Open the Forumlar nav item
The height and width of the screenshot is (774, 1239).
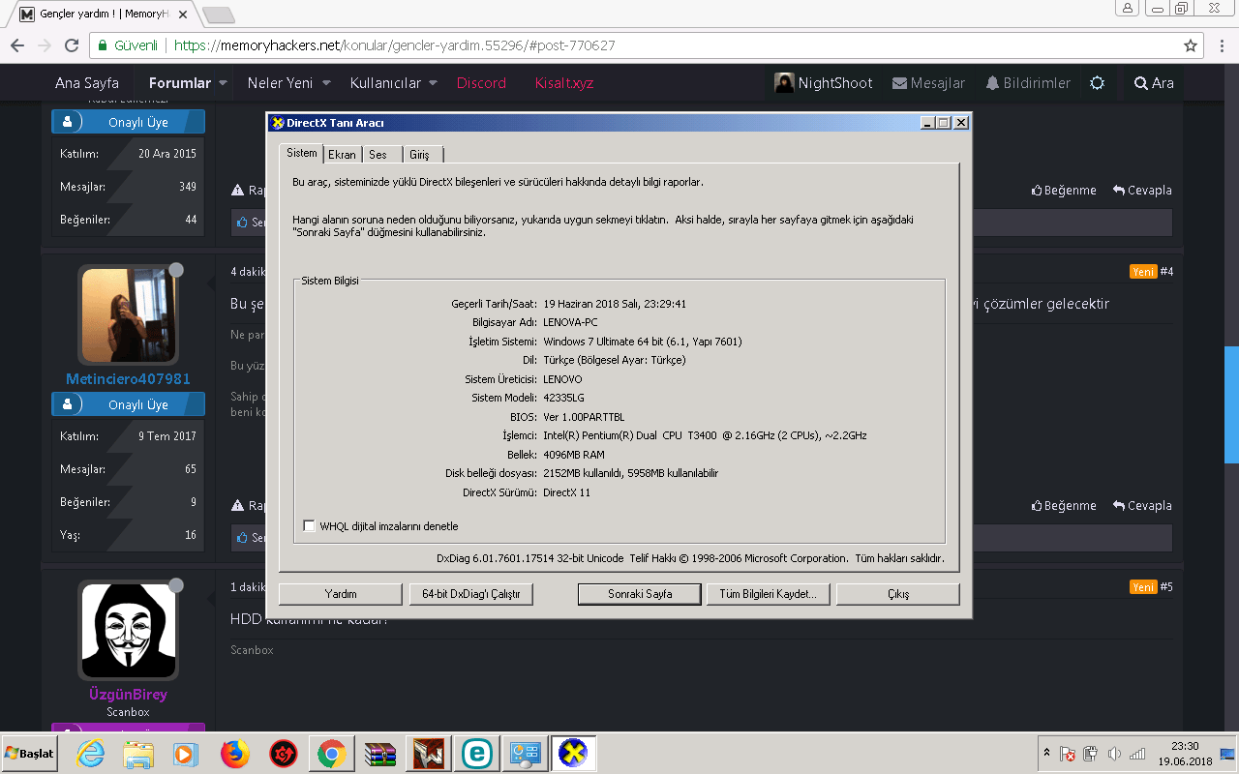tap(179, 83)
